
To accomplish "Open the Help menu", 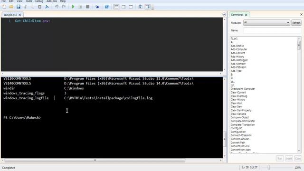I will pos(63,1).
